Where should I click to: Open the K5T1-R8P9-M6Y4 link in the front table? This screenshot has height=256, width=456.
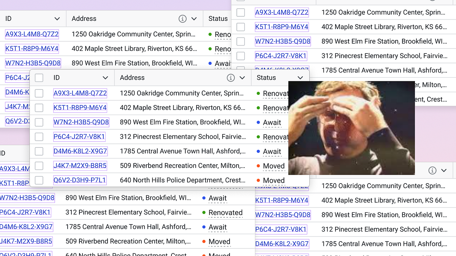pos(80,108)
